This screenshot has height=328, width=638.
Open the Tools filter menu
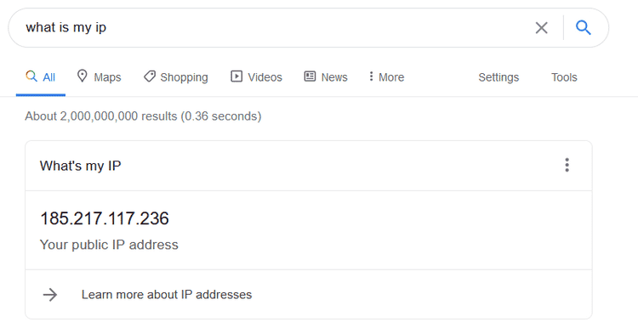[564, 77]
